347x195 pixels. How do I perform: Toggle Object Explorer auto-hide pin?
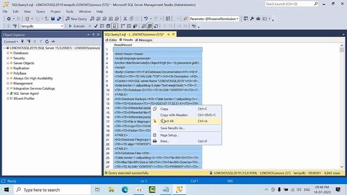[x=93, y=35]
